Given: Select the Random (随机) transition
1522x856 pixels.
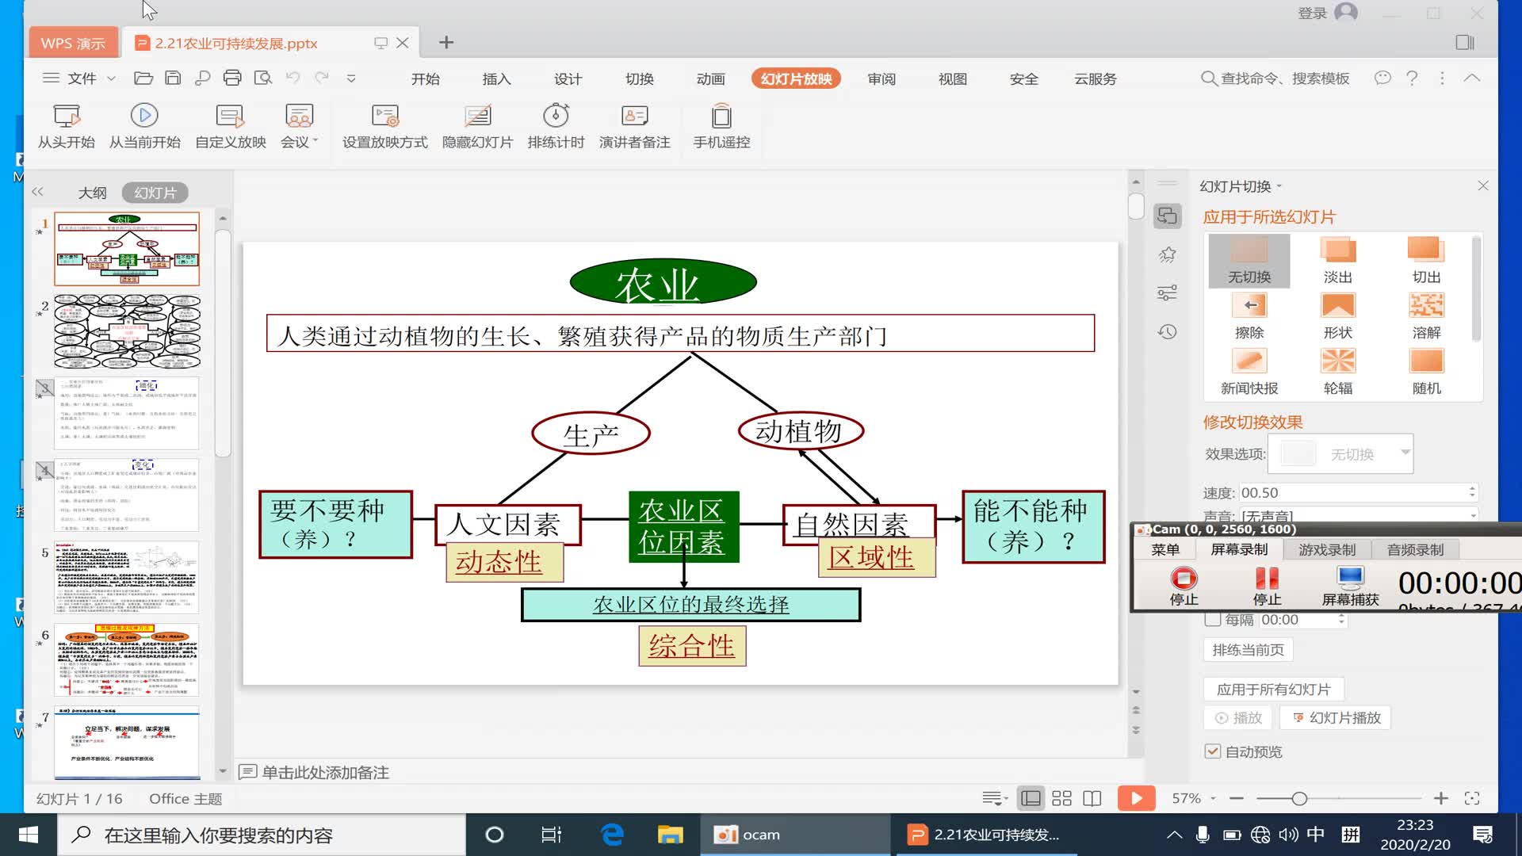Looking at the screenshot, I should 1426,372.
